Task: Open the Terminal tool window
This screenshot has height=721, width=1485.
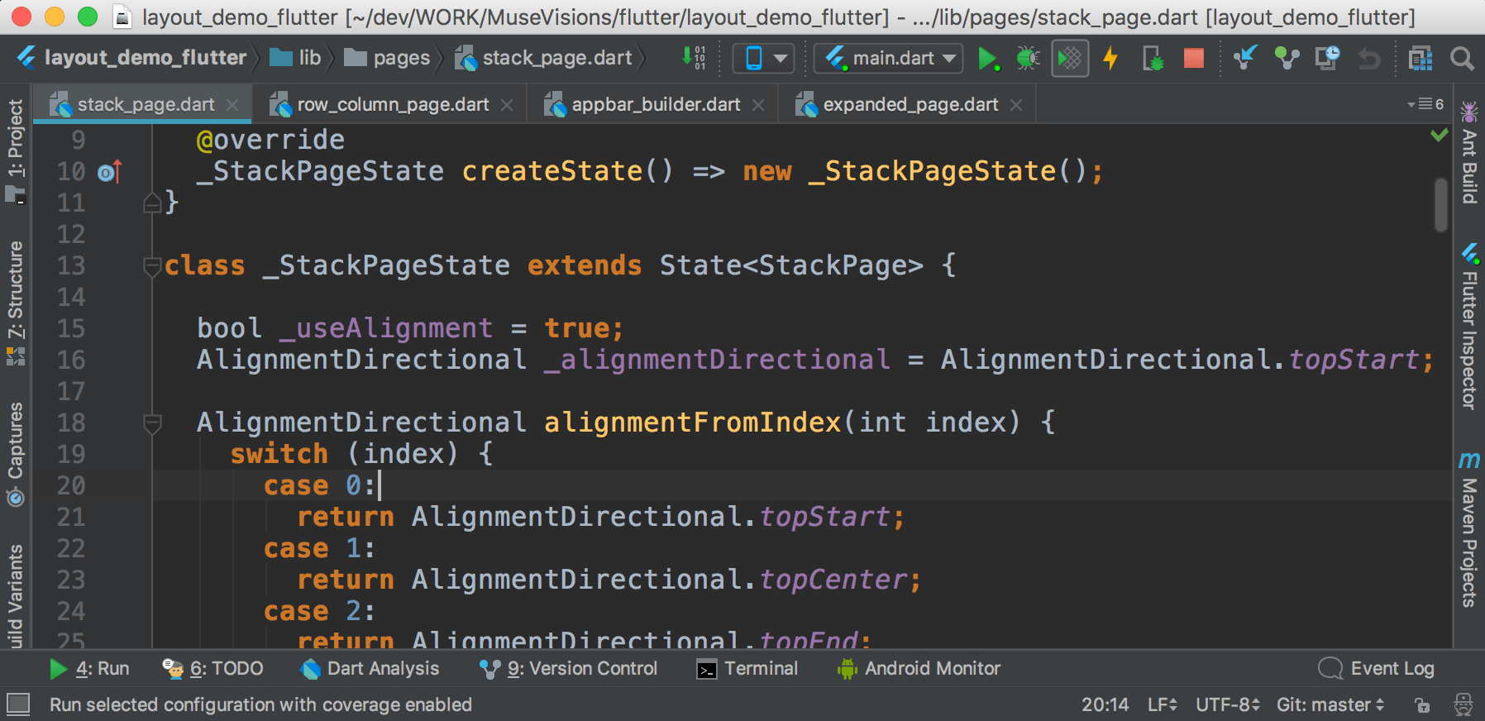Action: point(747,668)
